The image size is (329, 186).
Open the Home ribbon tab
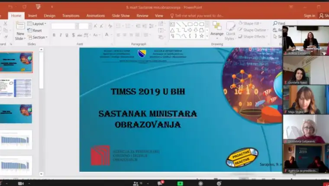(16, 16)
